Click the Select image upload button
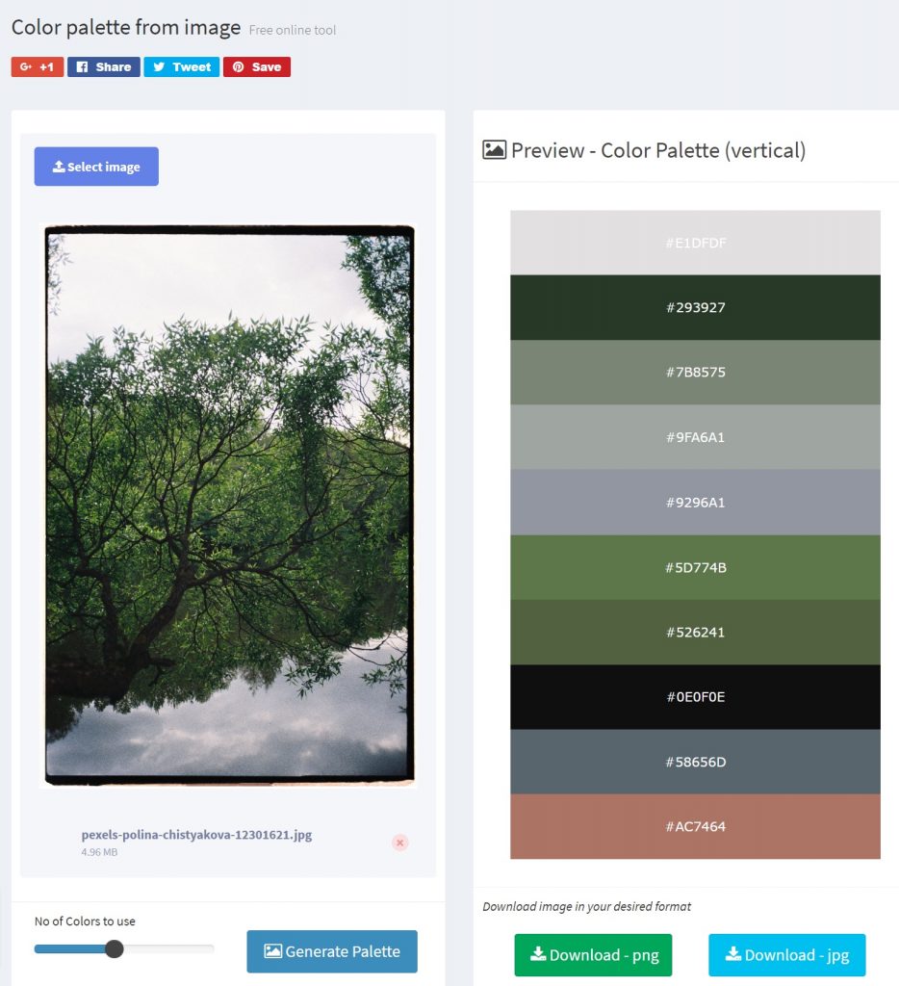This screenshot has height=986, width=899. [96, 167]
